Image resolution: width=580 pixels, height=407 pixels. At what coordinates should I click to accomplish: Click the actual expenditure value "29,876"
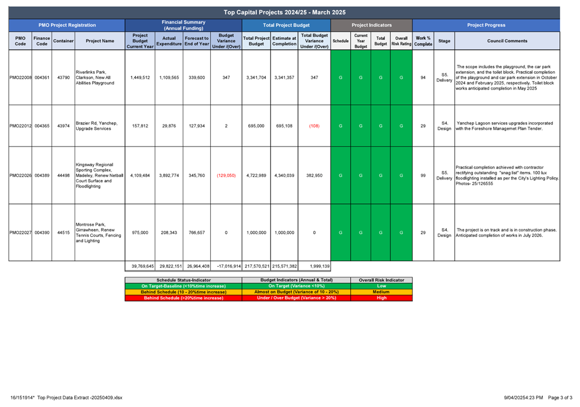click(169, 126)
